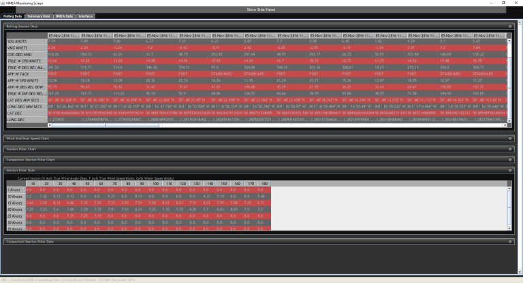Click the rolling table vertical scroll down arrow
This screenshot has height=283, width=523.
(x=509, y=121)
